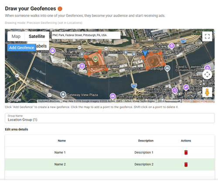
Task: Open Keyboard shortcuts on the map
Action: [49, 101]
